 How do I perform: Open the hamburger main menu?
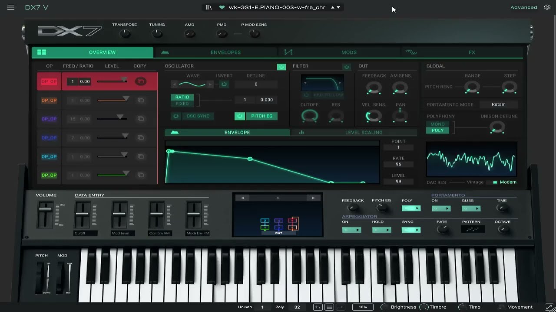pos(11,7)
